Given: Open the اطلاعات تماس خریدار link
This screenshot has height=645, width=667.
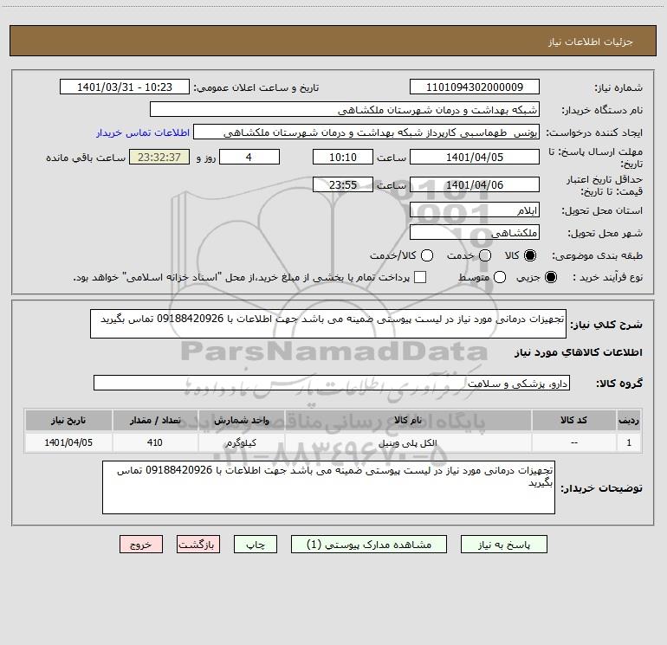Looking at the screenshot, I should tap(143, 132).
